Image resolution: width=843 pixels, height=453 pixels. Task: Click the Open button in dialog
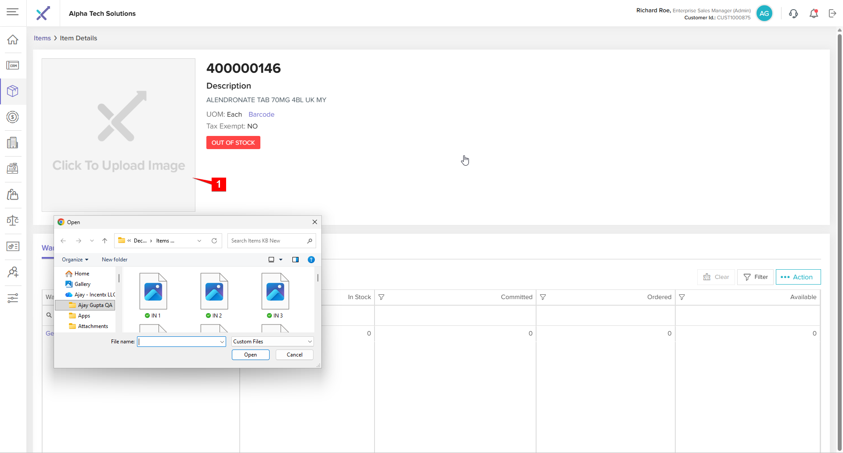250,355
